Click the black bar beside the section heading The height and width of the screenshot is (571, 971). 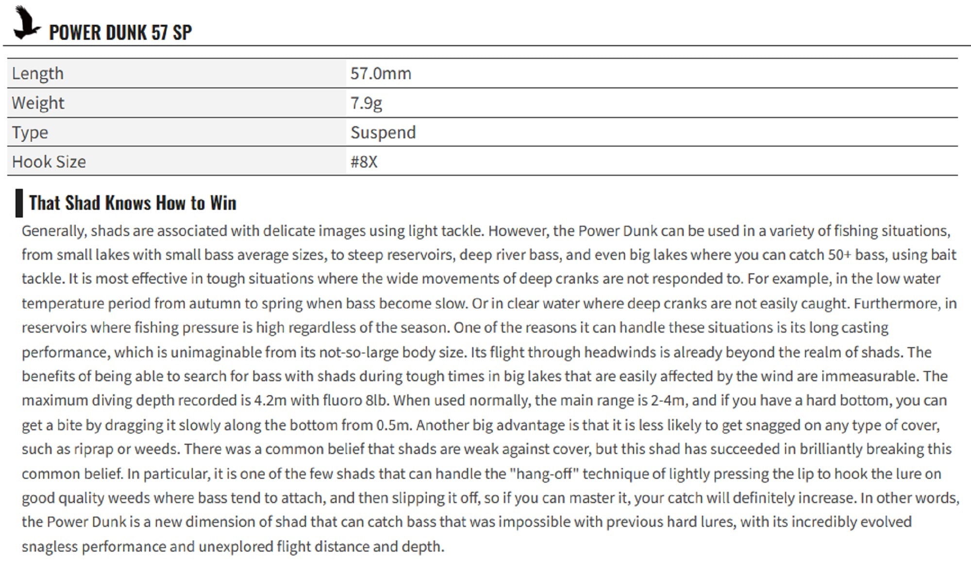tap(19, 203)
